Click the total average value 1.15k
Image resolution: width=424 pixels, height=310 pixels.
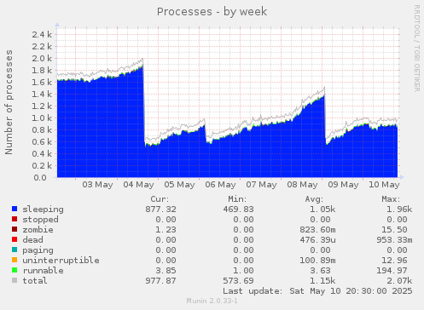tap(322, 281)
